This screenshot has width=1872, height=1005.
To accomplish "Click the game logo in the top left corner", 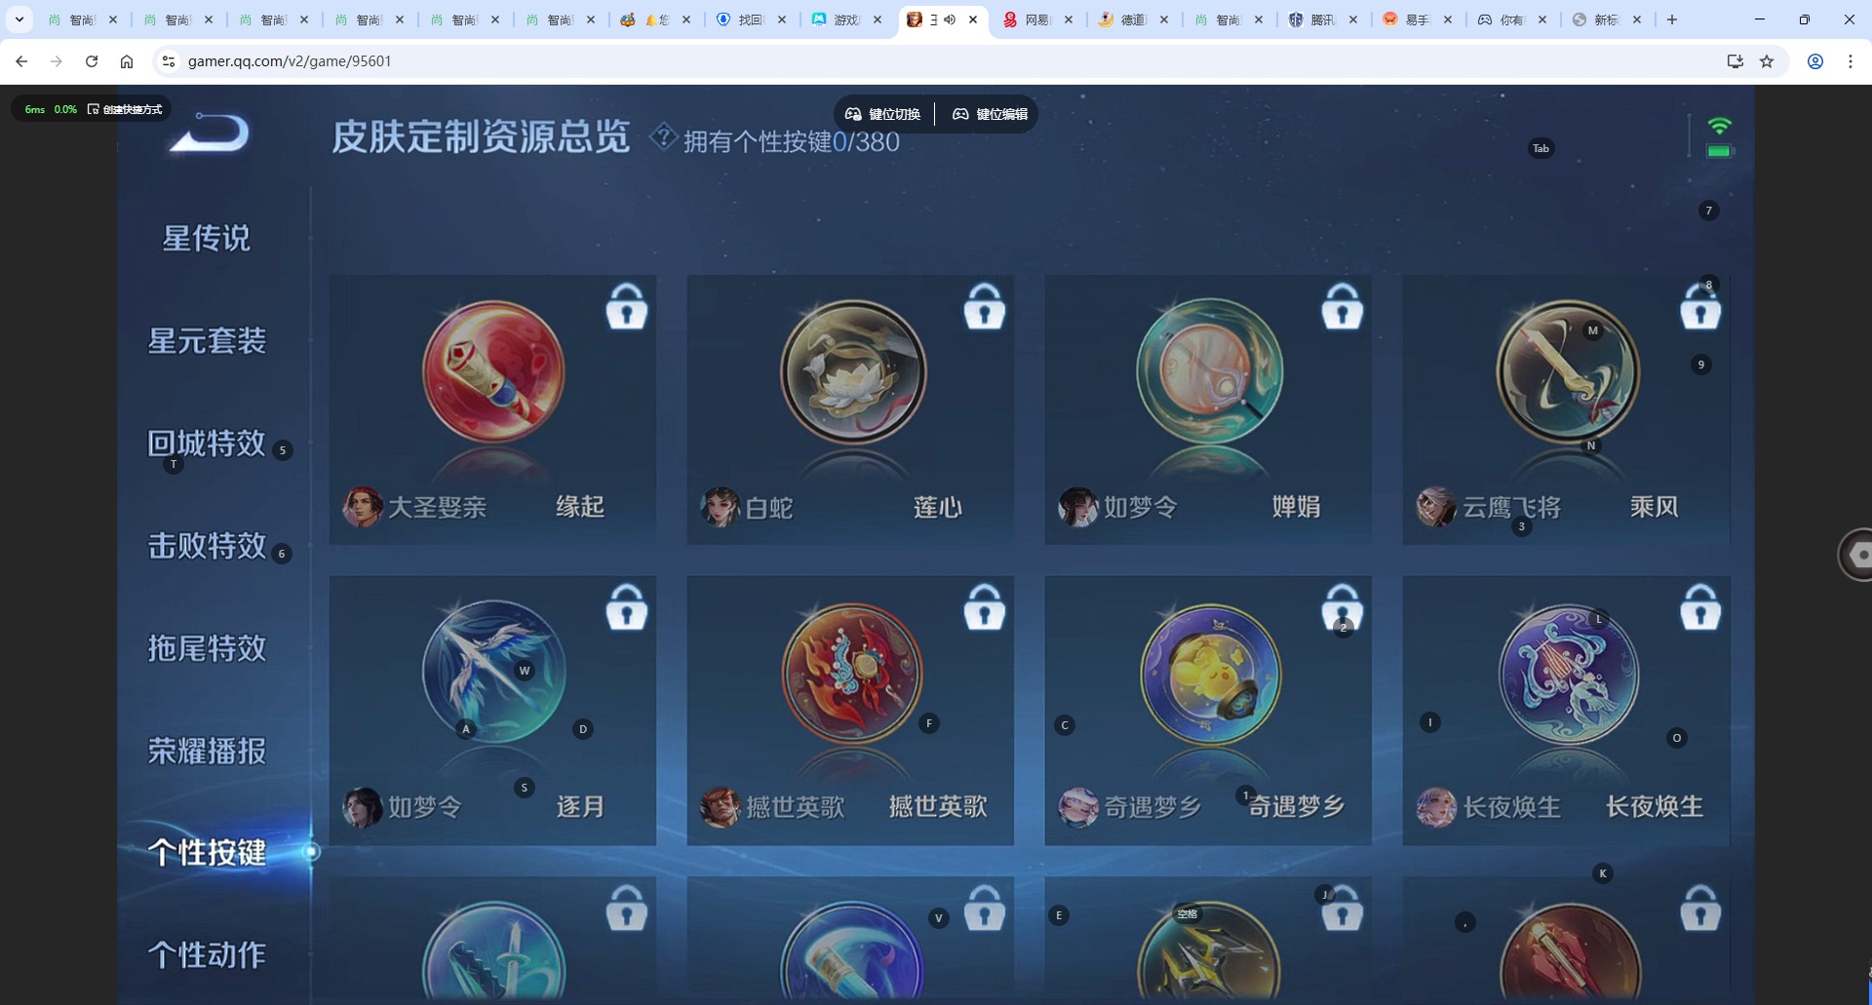I will (x=207, y=136).
